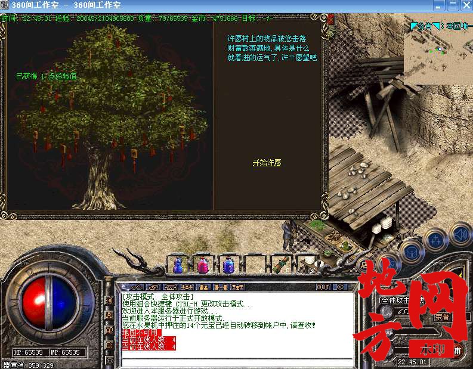Minimize the 360间工作室 window
Screen dimensions: 473x369
point(439,5)
